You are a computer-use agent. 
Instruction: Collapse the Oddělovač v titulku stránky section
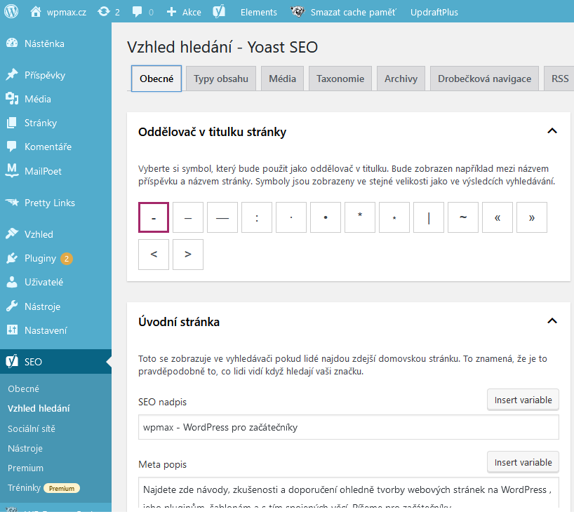[x=552, y=131]
